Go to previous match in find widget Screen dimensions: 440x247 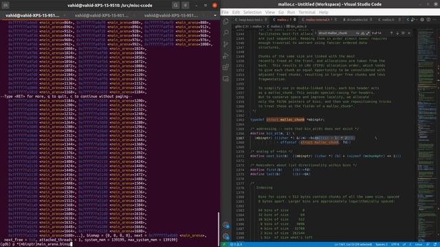click(x=391, y=33)
